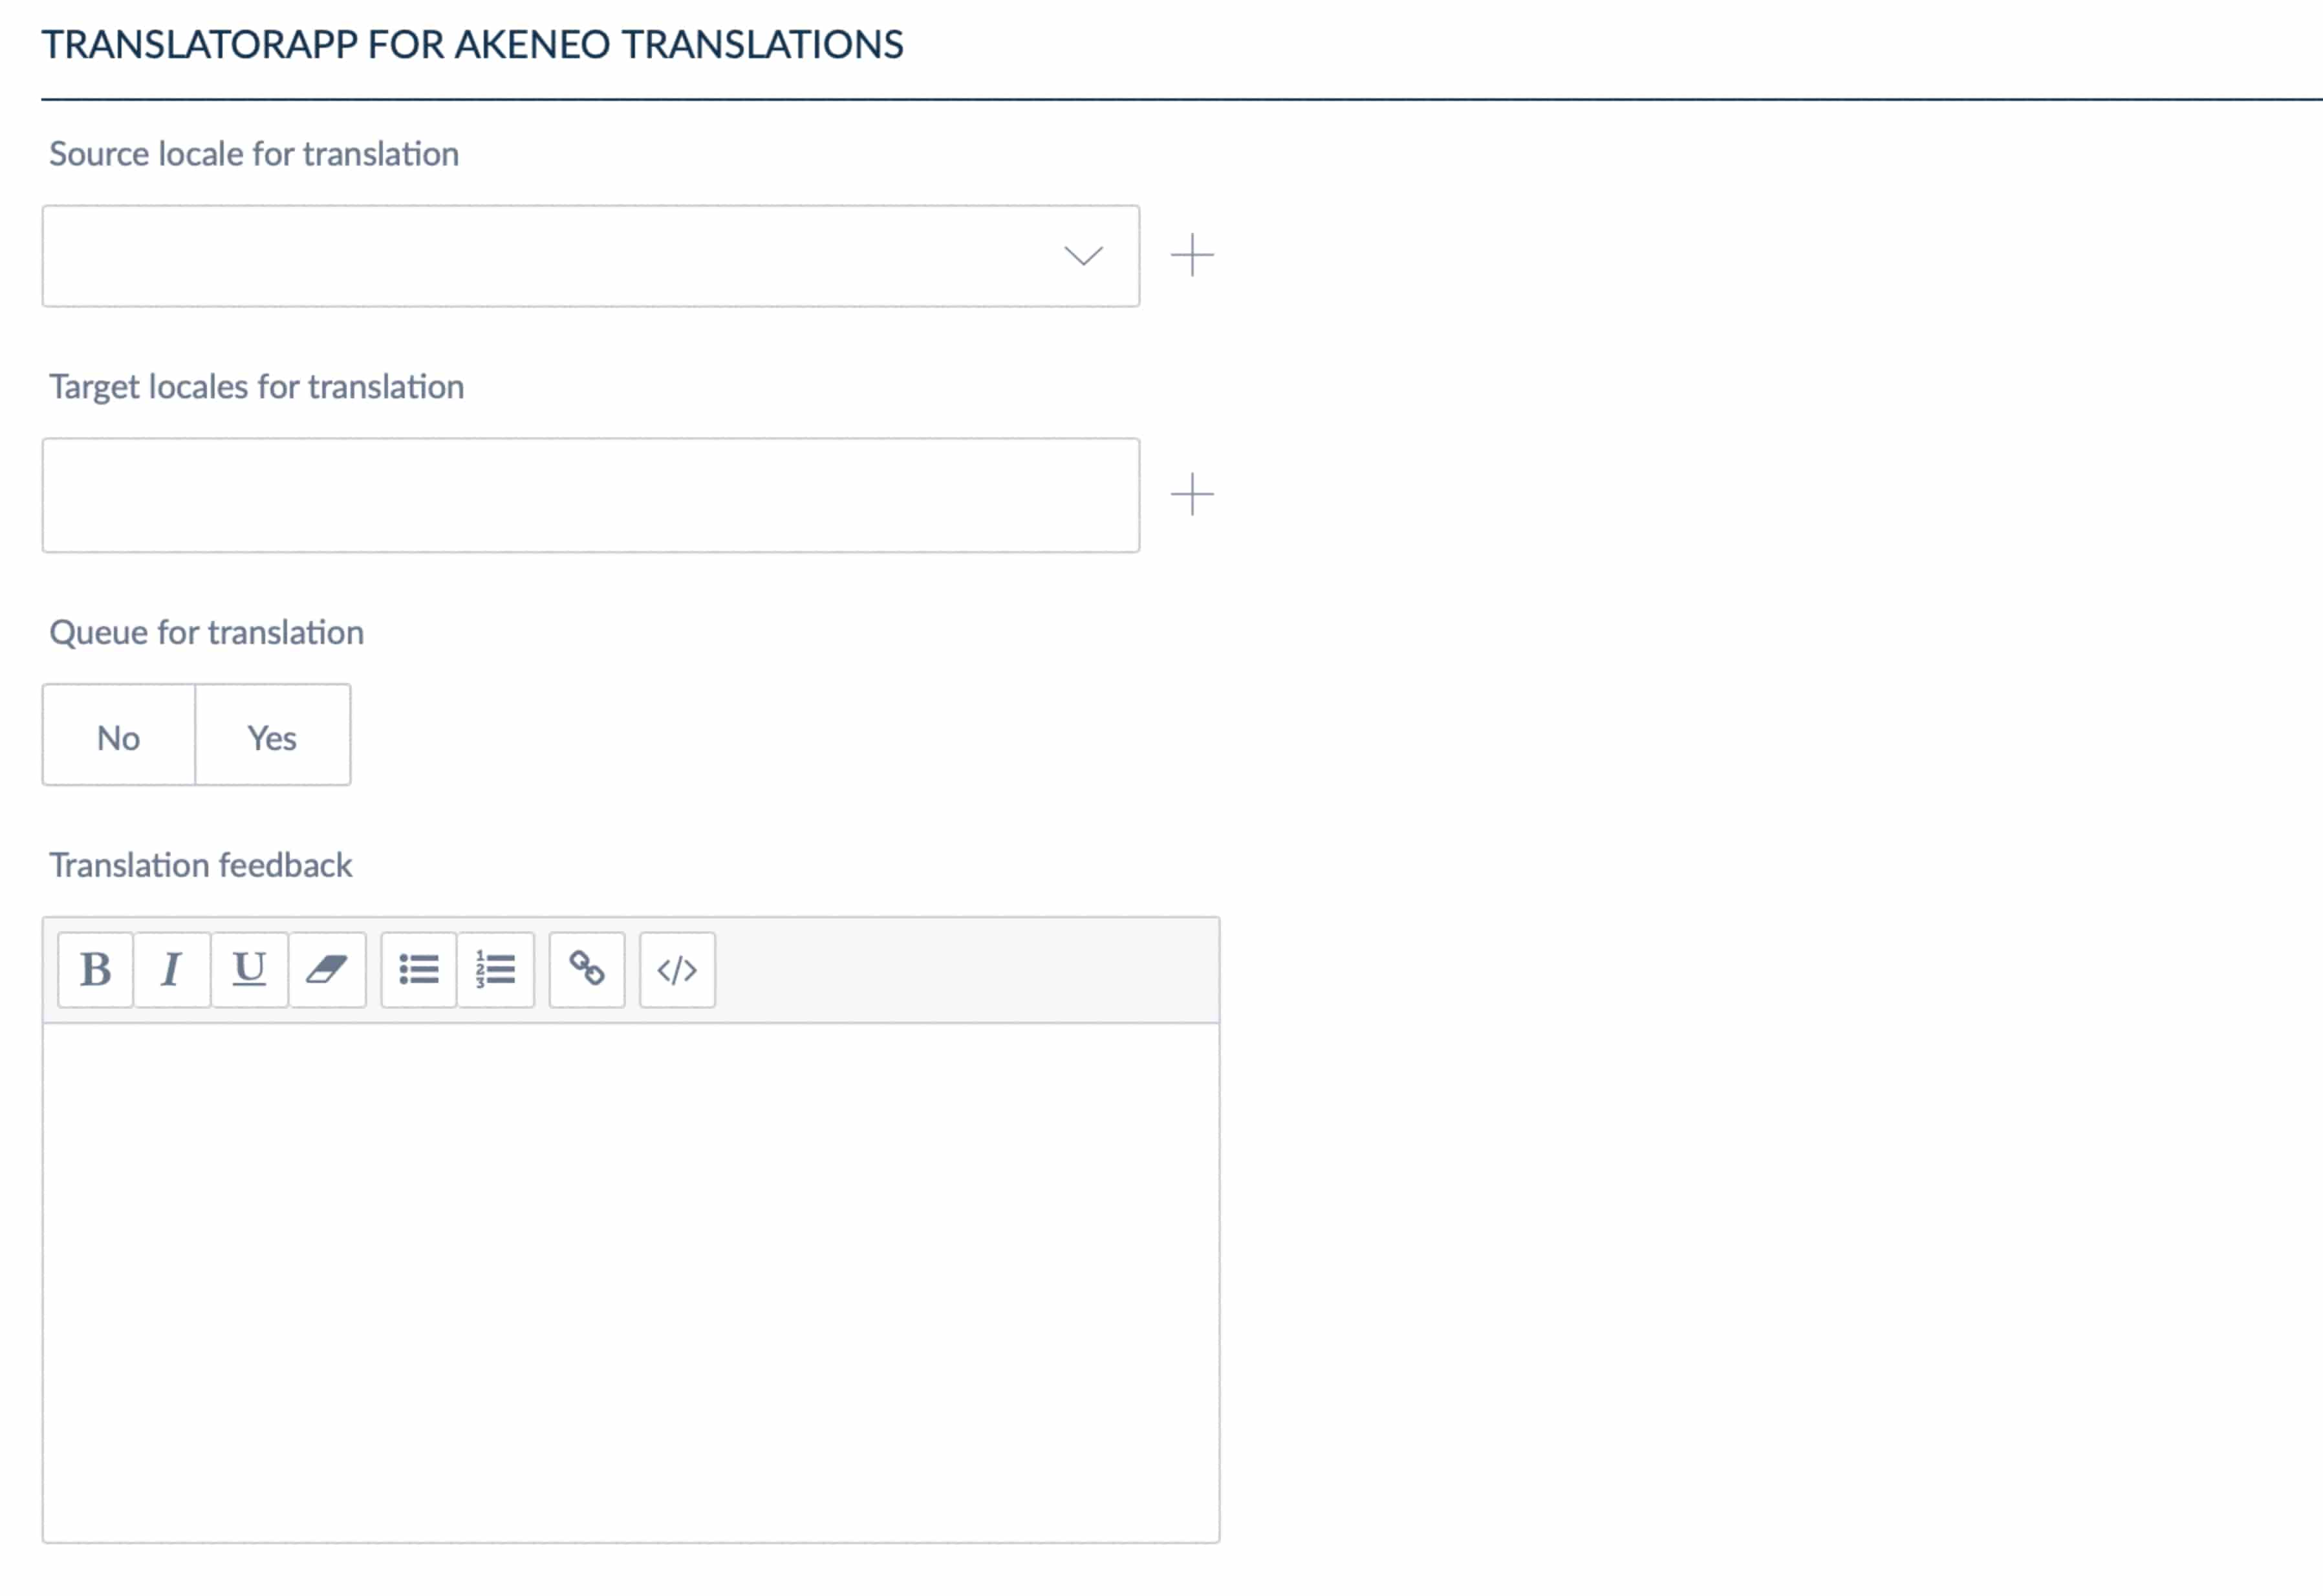Underline text in the feedback editor
Viewport: 2323px width, 1596px height.
[249, 968]
